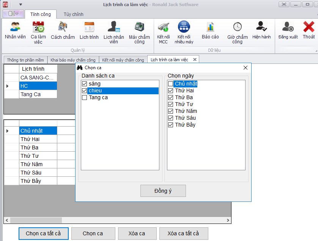Viewport: 318px width, 241px height.
Task: Click the Ca làm việc calendar icon
Action: tap(38, 27)
